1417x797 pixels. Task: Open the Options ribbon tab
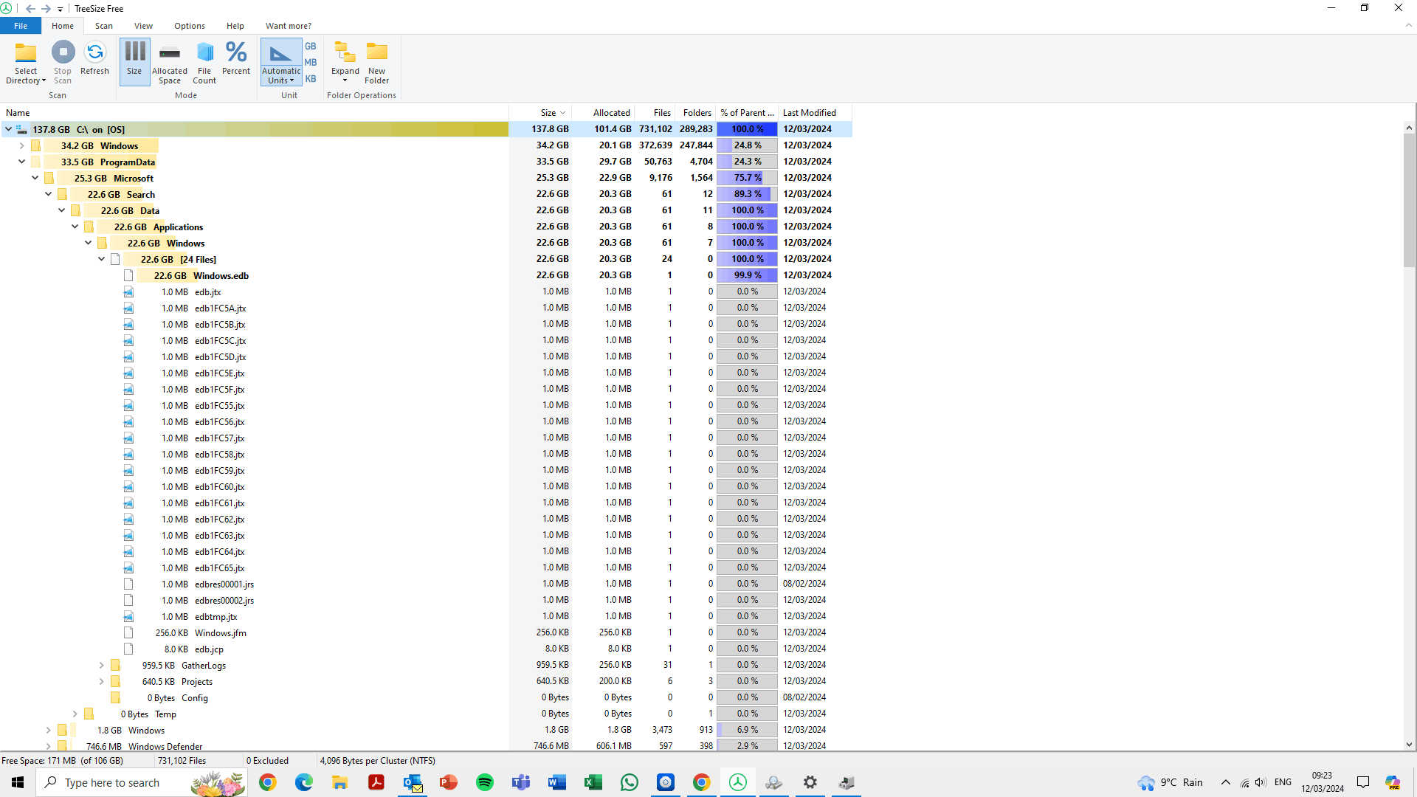[190, 26]
